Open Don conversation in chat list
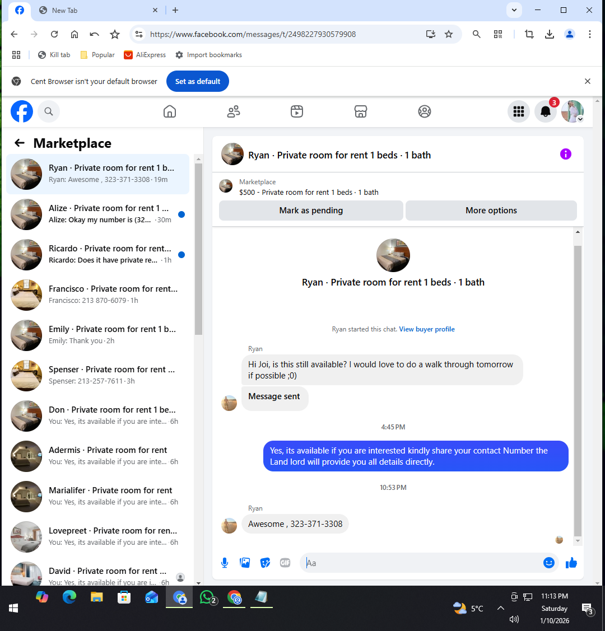 [98, 415]
